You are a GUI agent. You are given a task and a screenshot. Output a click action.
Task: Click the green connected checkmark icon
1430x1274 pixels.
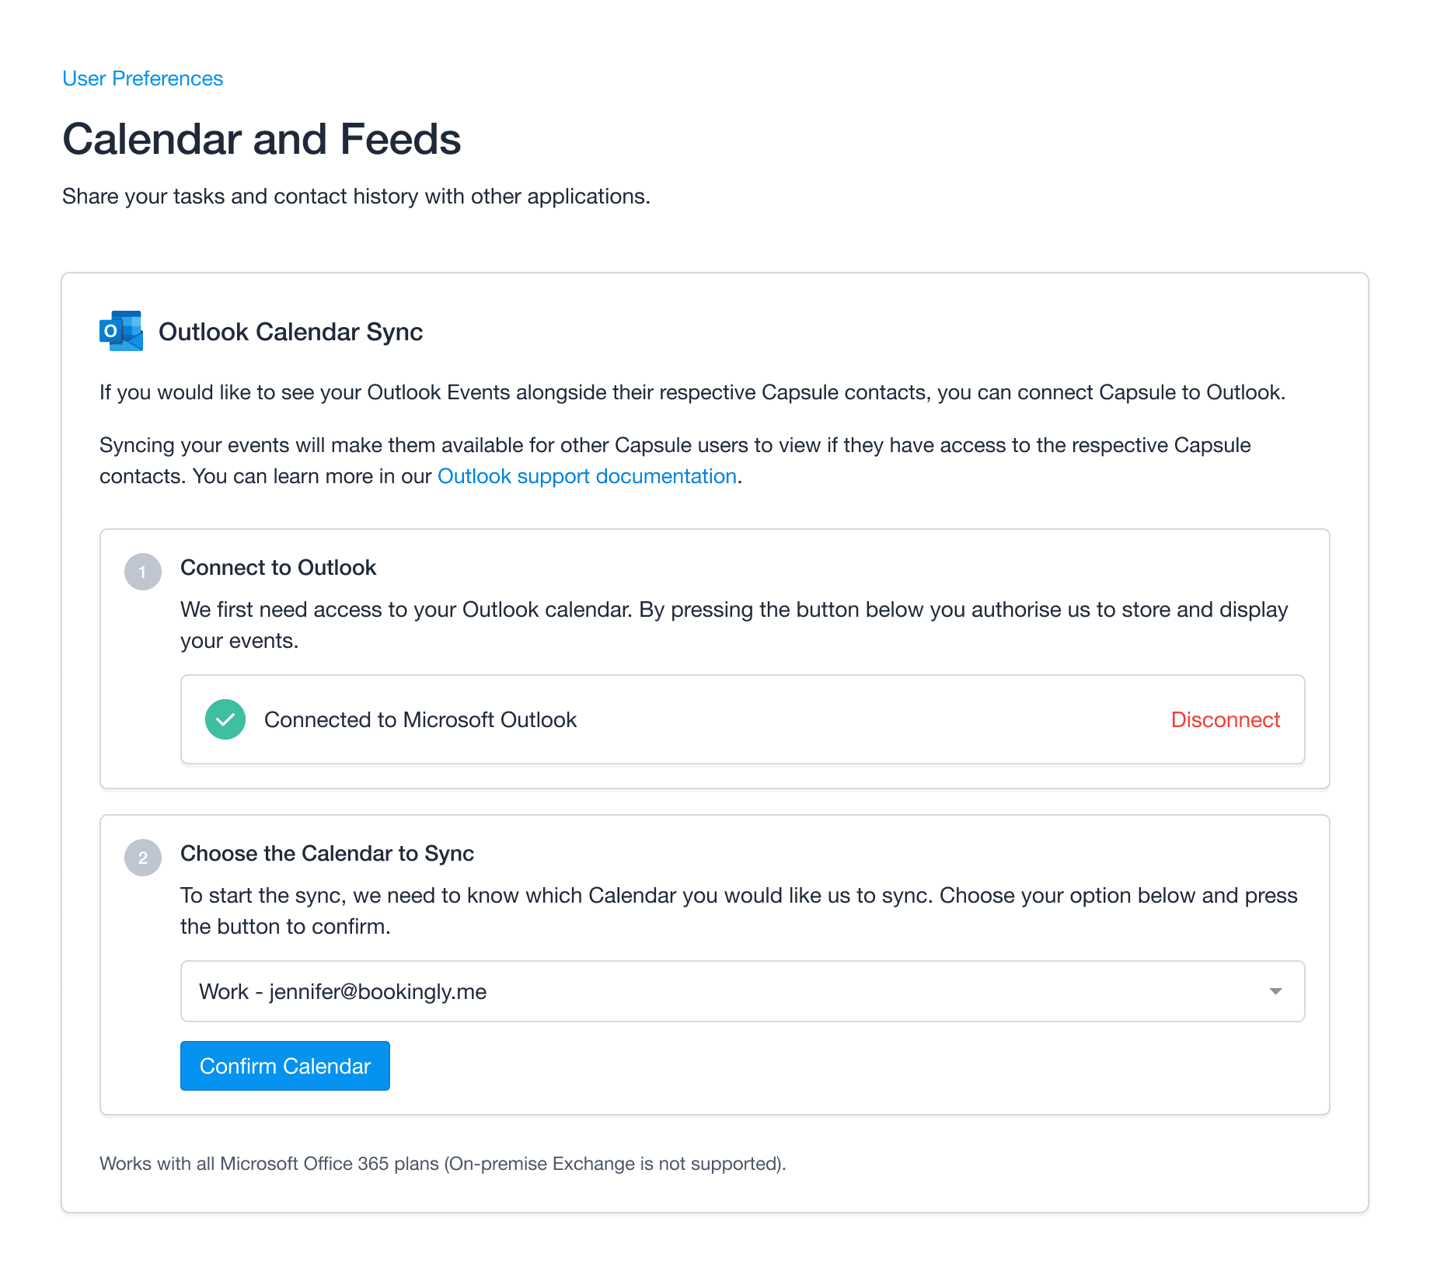click(x=225, y=719)
